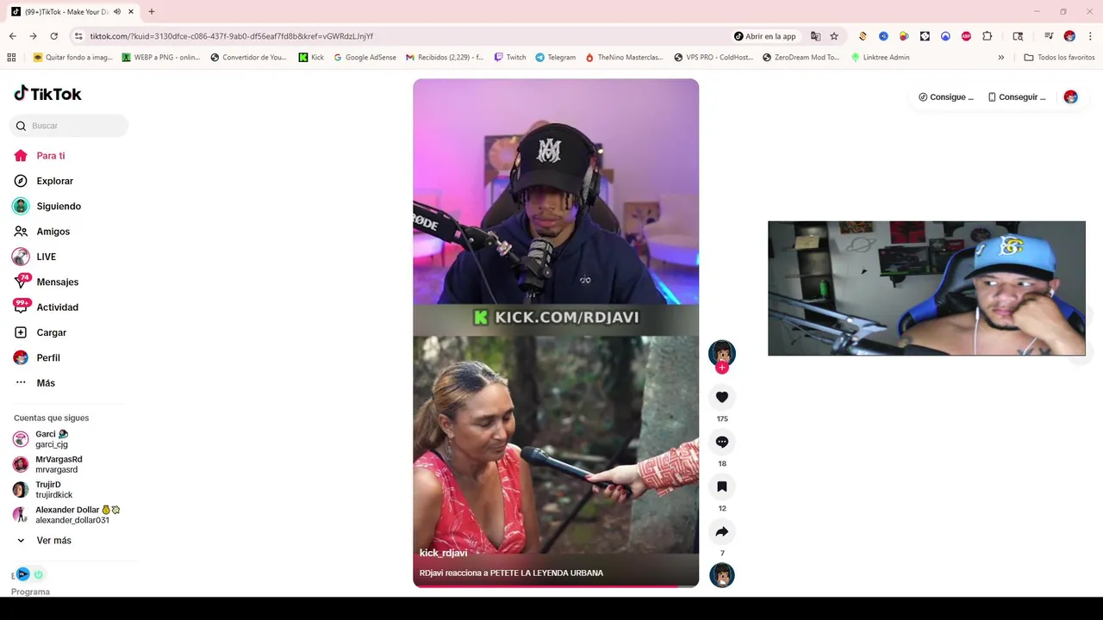The height and width of the screenshot is (620, 1103).
Task: Open Garci garci_cjg account
Action: coord(52,439)
